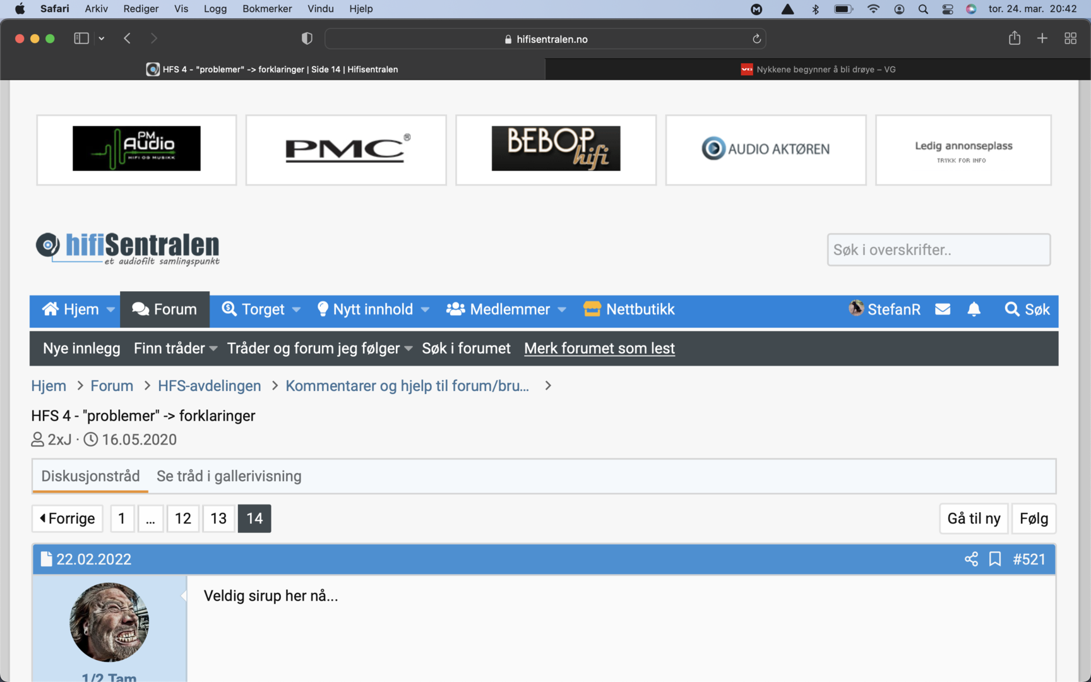1091x682 pixels.
Task: Open the Arkiv menu
Action: tap(96, 9)
